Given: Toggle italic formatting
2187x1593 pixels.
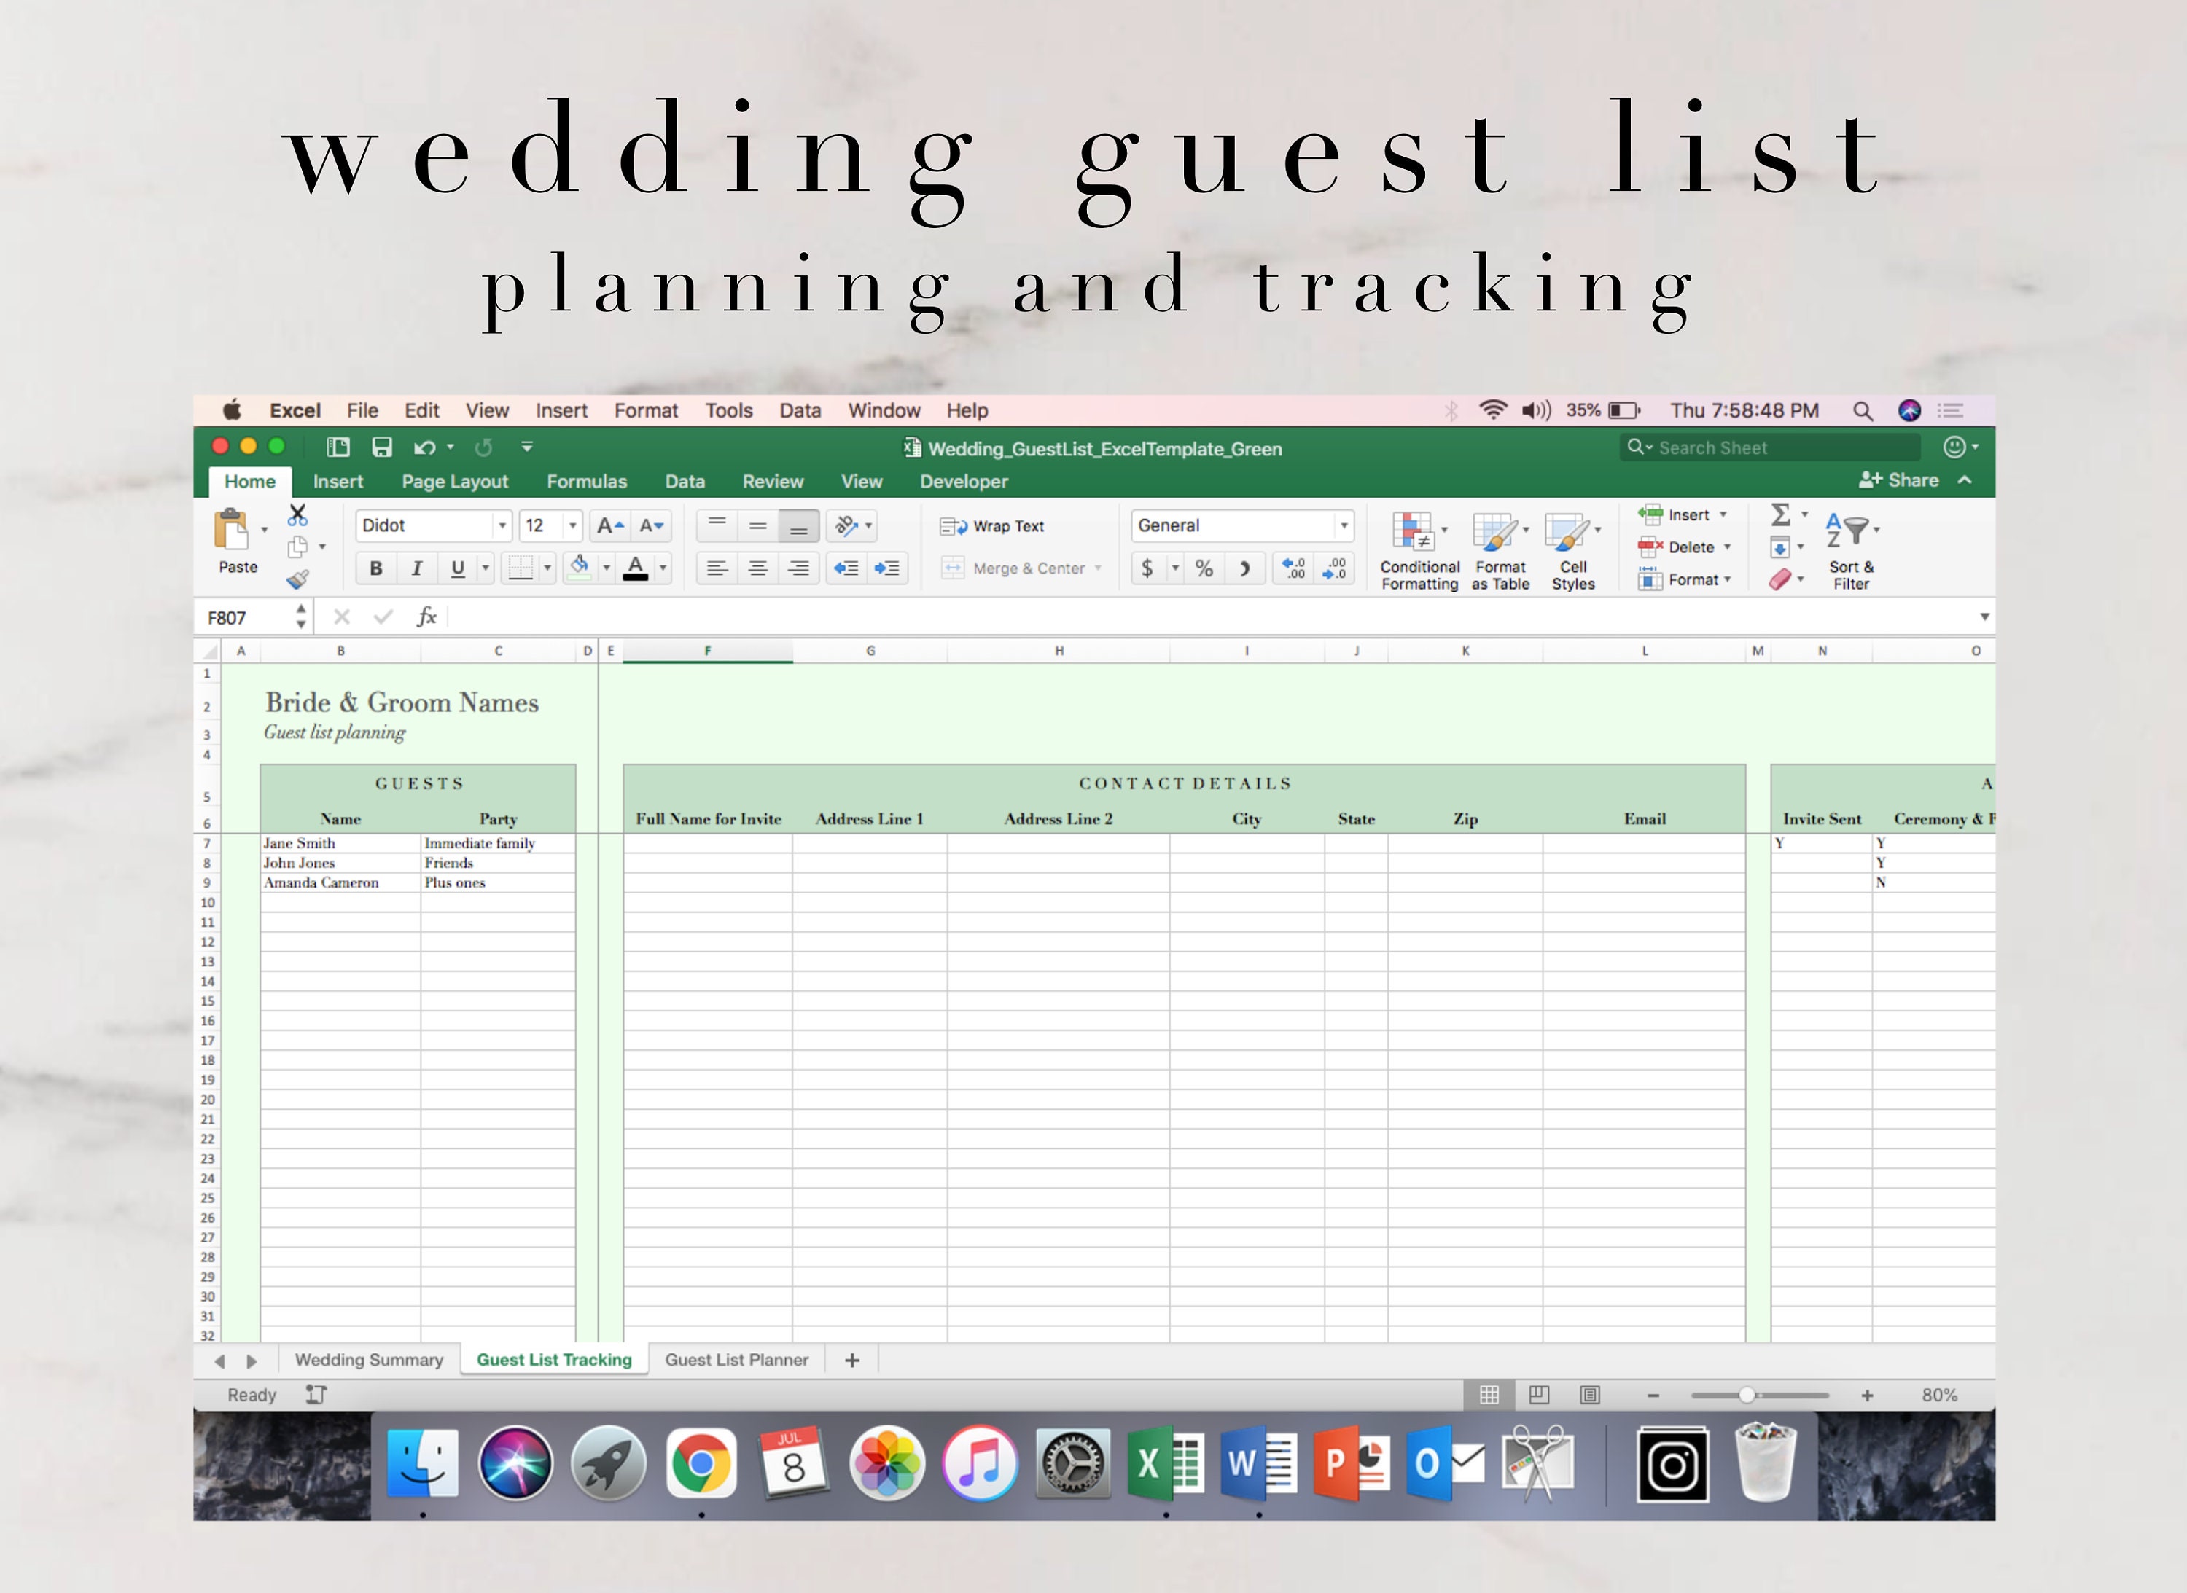Looking at the screenshot, I should (416, 568).
